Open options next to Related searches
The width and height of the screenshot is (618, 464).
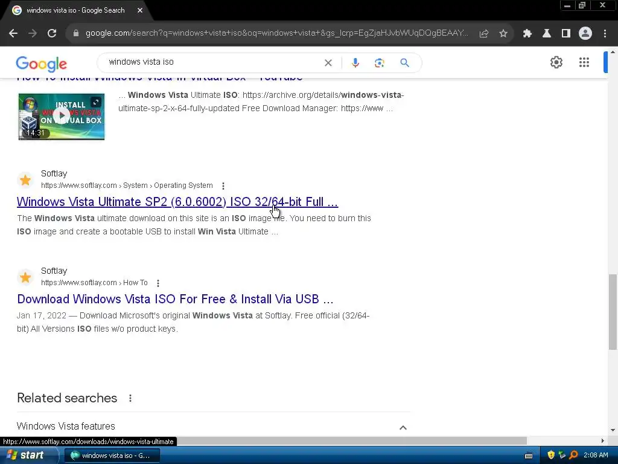(130, 398)
